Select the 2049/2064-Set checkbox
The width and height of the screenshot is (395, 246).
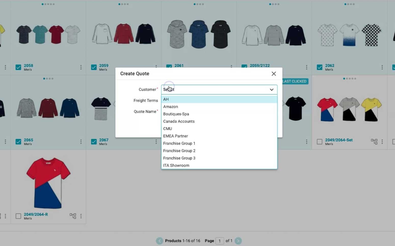319,142
